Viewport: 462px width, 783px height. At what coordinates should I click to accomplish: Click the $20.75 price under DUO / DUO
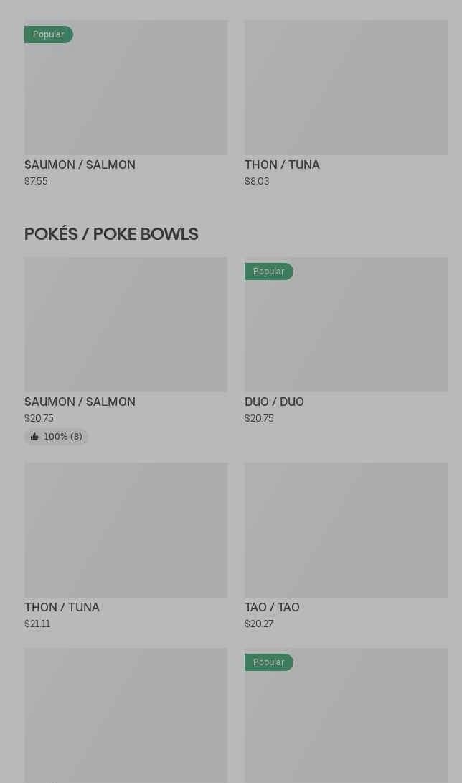(259, 418)
